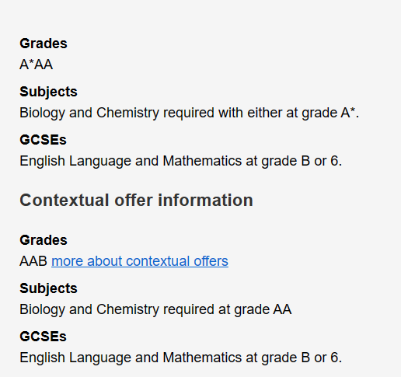Image resolution: width=401 pixels, height=377 pixels.
Task: Click 'A*.' at the end of Subjects requirement
Action: pos(350,113)
